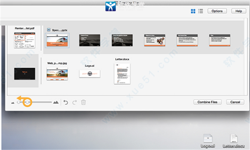
Task: Open Letter.docx file on desktop
Action: (x=234, y=140)
